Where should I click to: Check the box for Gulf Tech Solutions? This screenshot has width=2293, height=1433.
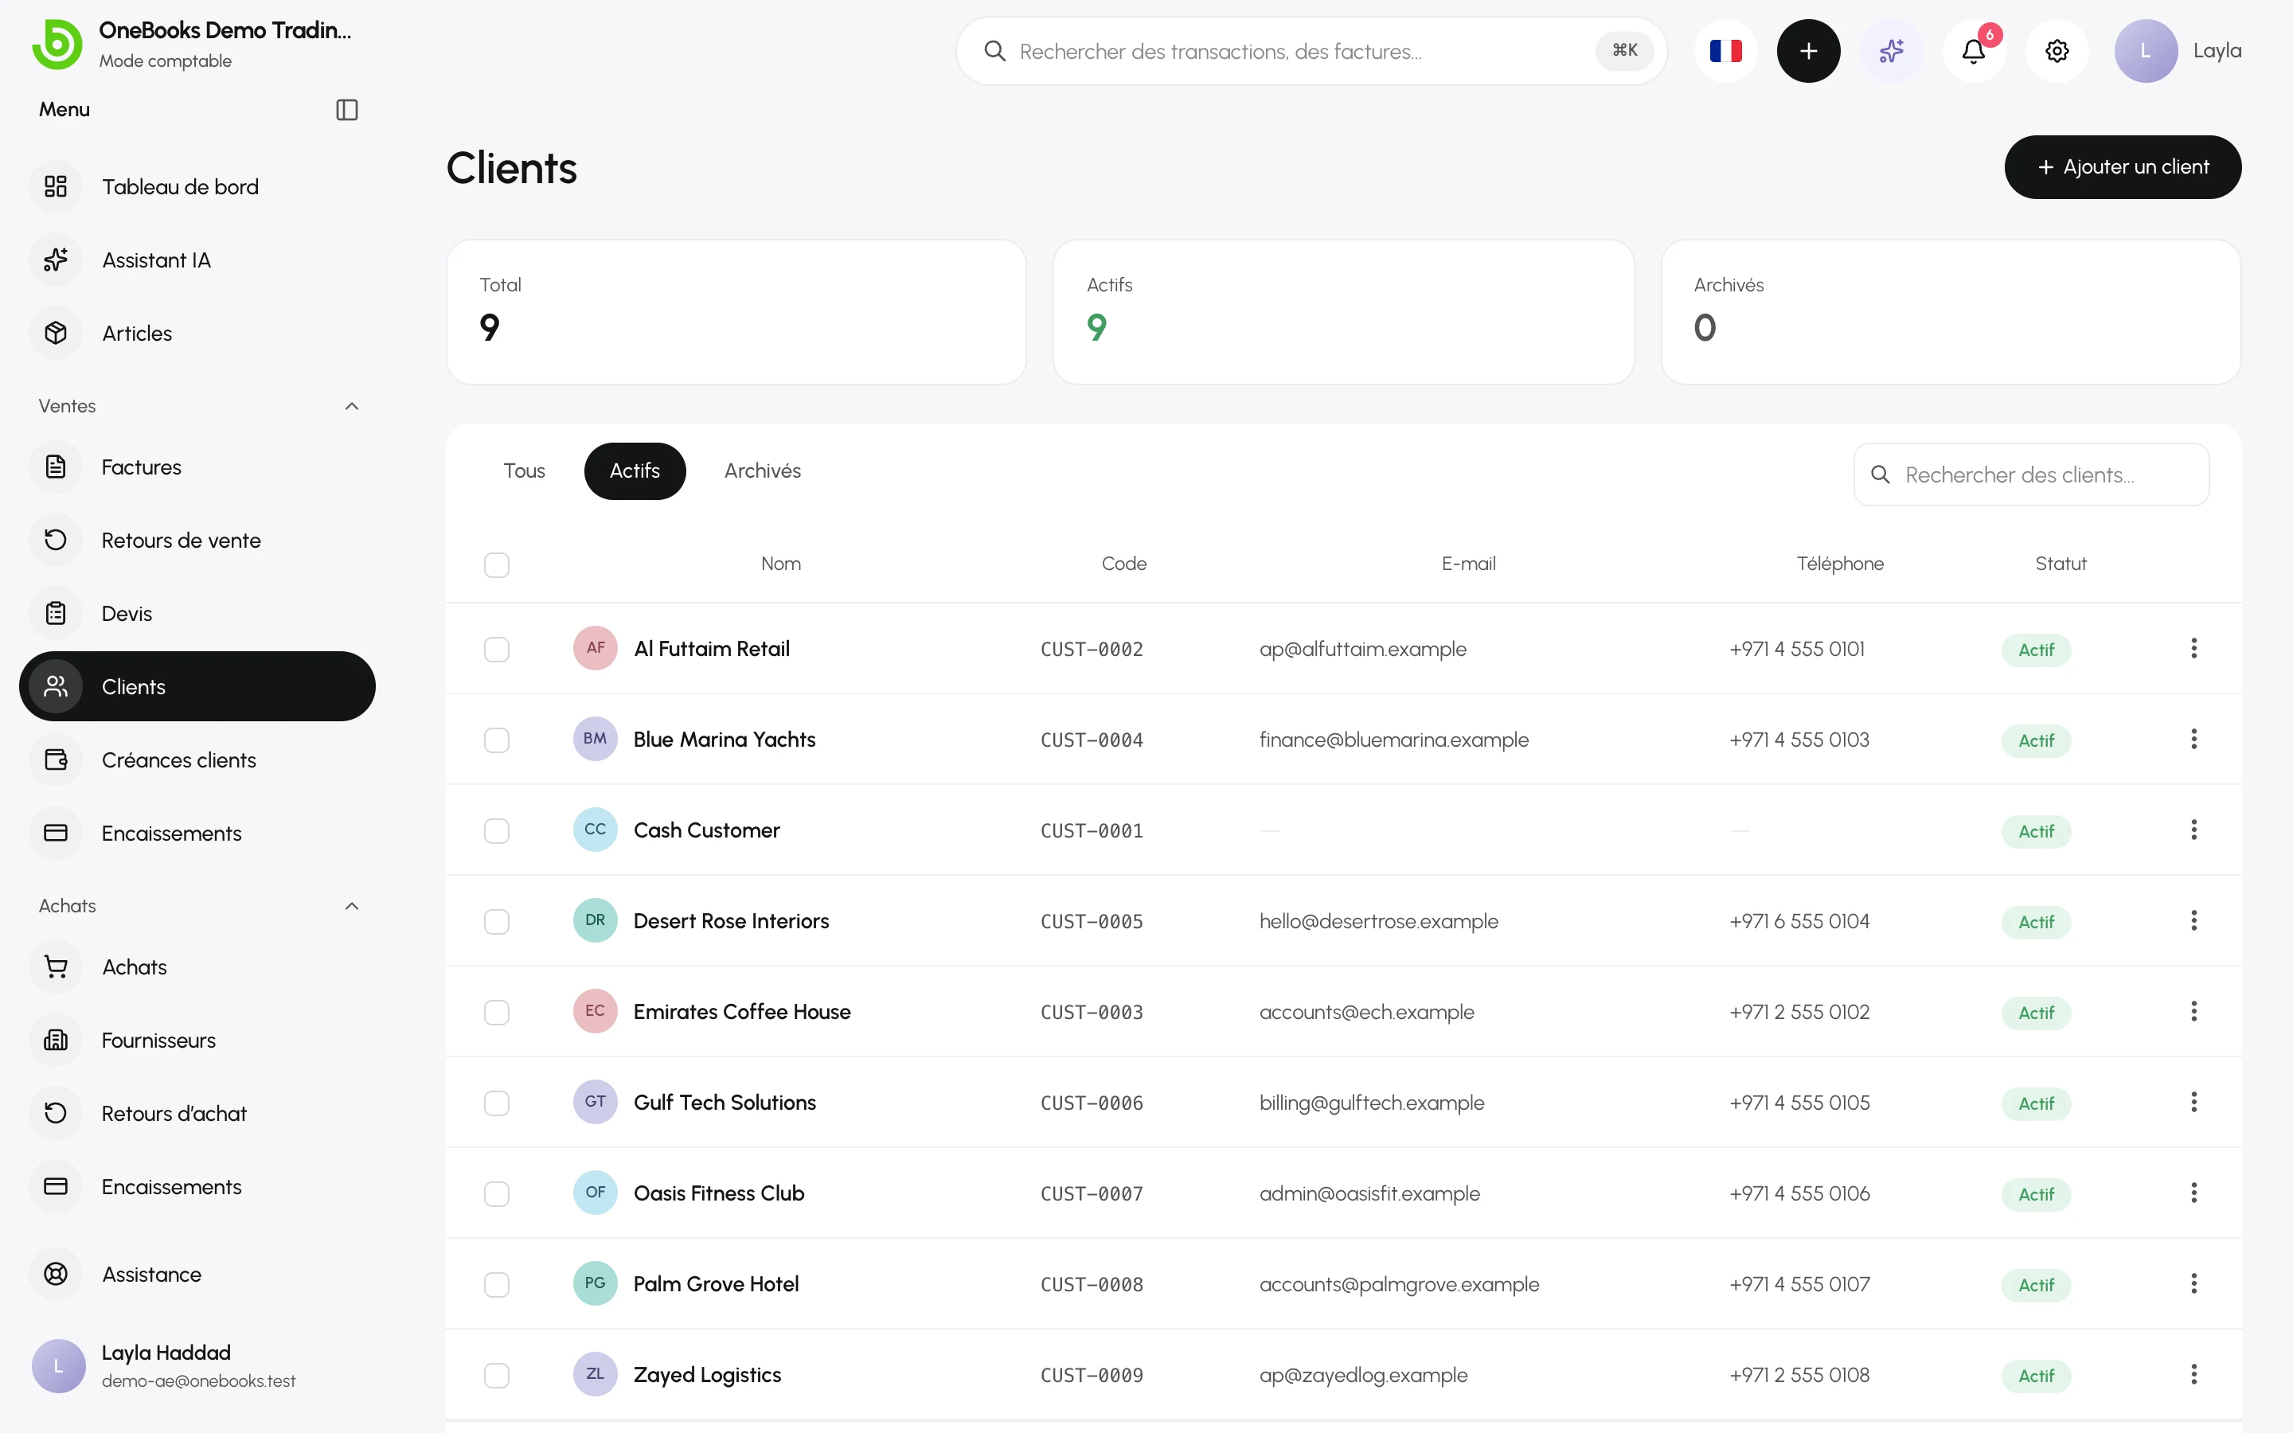pyautogui.click(x=497, y=1103)
